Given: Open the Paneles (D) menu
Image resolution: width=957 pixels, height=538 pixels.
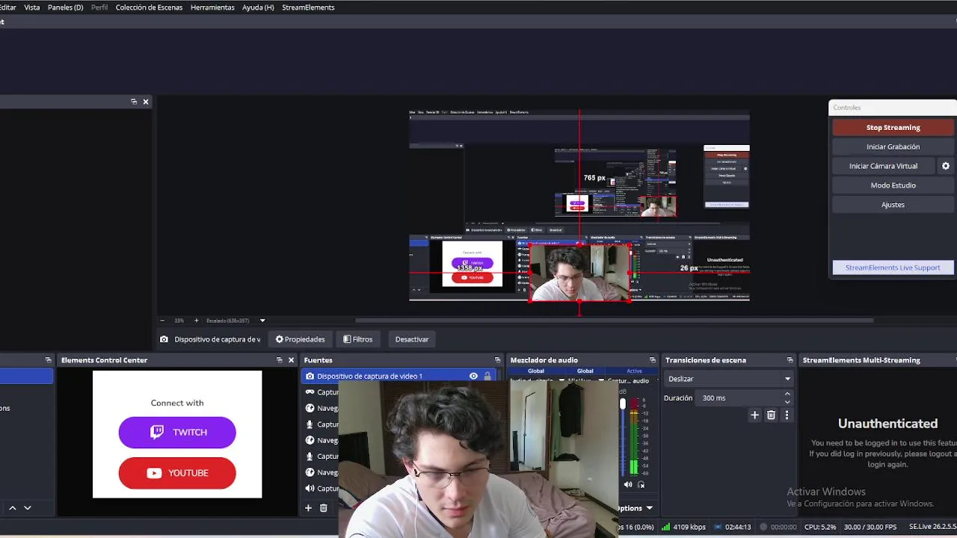Looking at the screenshot, I should pyautogui.click(x=65, y=7).
